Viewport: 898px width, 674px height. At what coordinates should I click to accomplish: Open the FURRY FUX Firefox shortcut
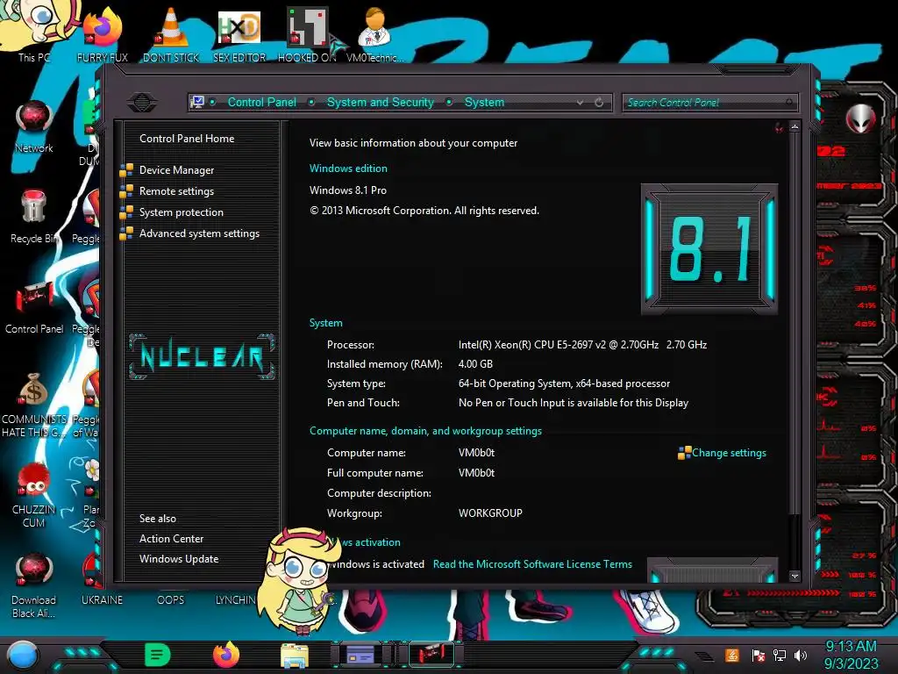pos(103,34)
